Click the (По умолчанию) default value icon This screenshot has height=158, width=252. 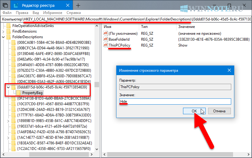[x=105, y=33]
